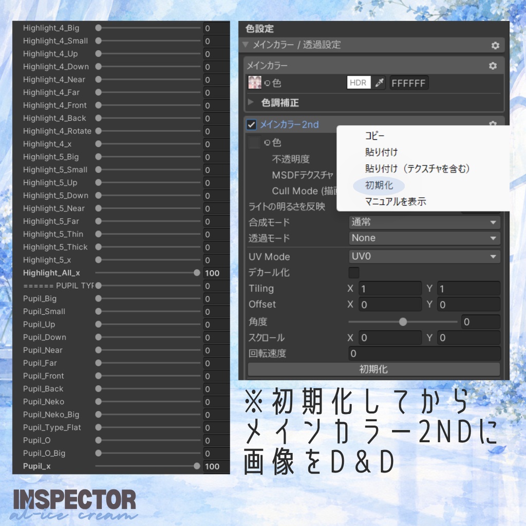Pick color with the eyedropper icon

[x=380, y=83]
